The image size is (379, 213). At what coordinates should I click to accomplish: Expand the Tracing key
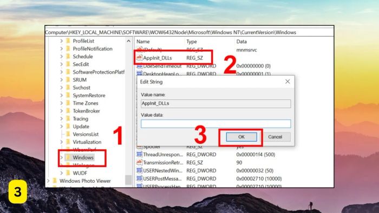[61, 118]
